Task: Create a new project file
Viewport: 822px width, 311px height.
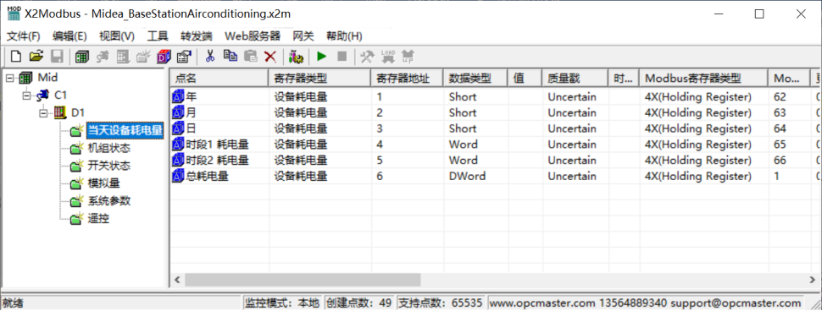Action: 16,56
